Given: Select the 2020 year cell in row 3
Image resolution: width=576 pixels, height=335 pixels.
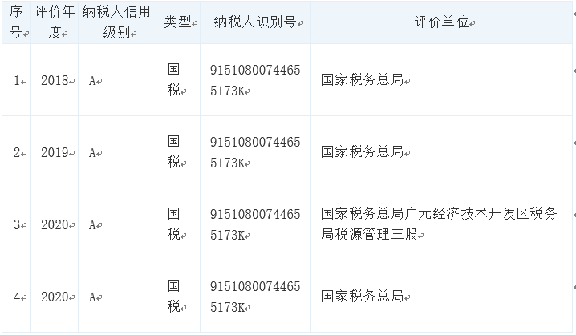Looking at the screenshot, I should point(55,224).
